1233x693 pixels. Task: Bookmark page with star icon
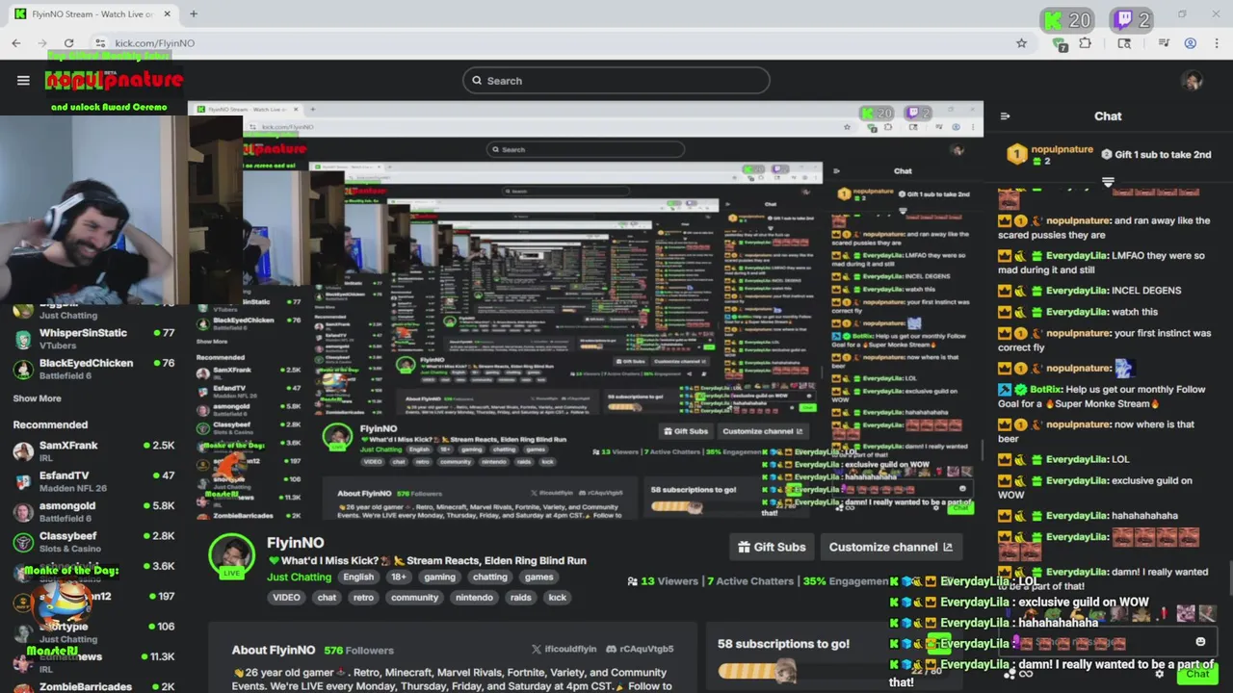(1021, 43)
